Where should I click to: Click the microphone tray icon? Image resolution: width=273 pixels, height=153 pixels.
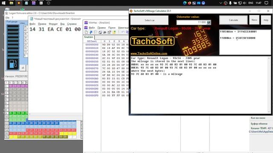[x=230, y=3]
